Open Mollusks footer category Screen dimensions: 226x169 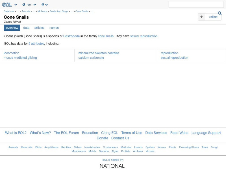(126, 147)
